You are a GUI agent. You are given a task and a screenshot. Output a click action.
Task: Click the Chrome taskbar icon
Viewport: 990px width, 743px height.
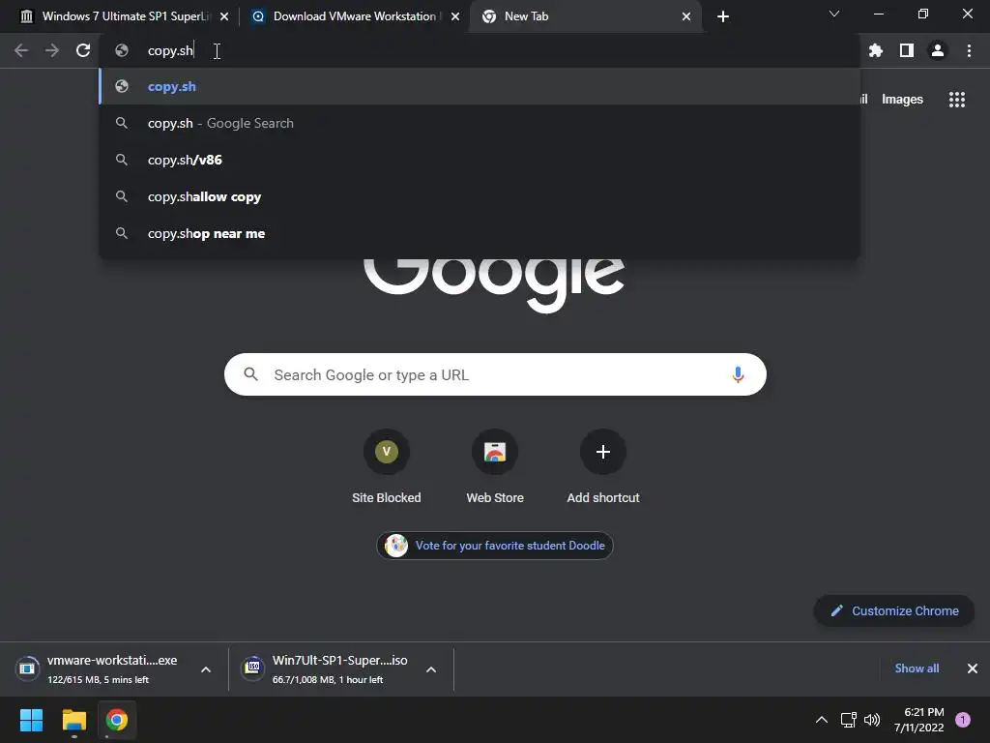pyautogui.click(x=117, y=720)
